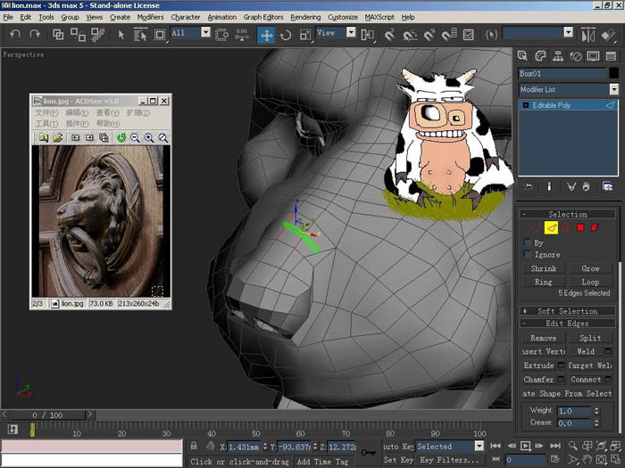Select Border sub-object level icon
This screenshot has width=625, height=468.
(x=565, y=227)
